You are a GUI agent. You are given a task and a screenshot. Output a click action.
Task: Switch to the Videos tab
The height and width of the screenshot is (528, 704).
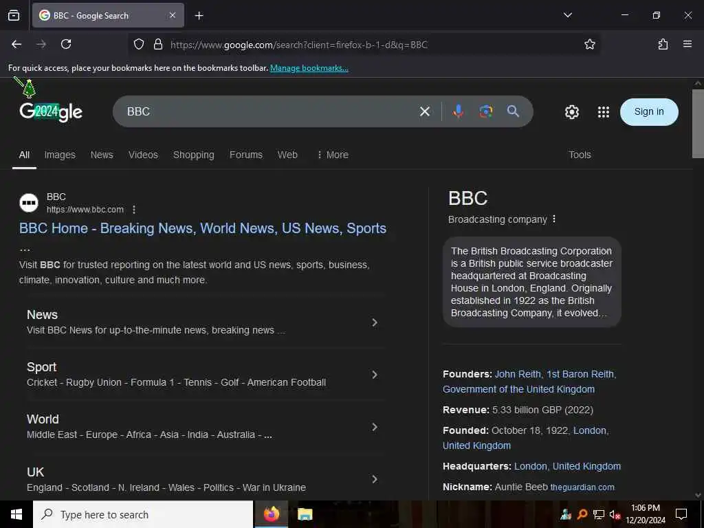pyautogui.click(x=143, y=155)
